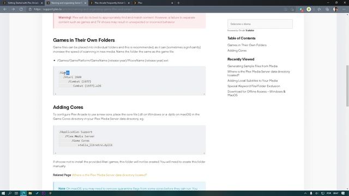This screenshot has height=196, width=349.
Task: Open the Favorites star icon
Action: (319, 9)
